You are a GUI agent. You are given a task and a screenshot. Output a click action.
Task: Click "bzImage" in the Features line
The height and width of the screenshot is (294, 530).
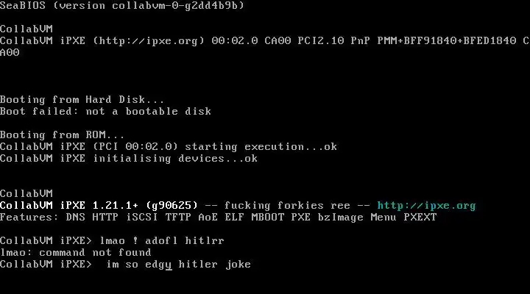[x=341, y=218]
